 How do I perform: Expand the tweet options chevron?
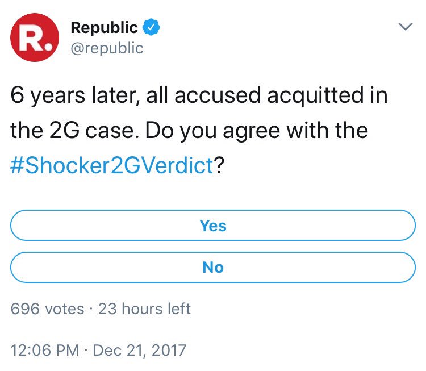406,26
